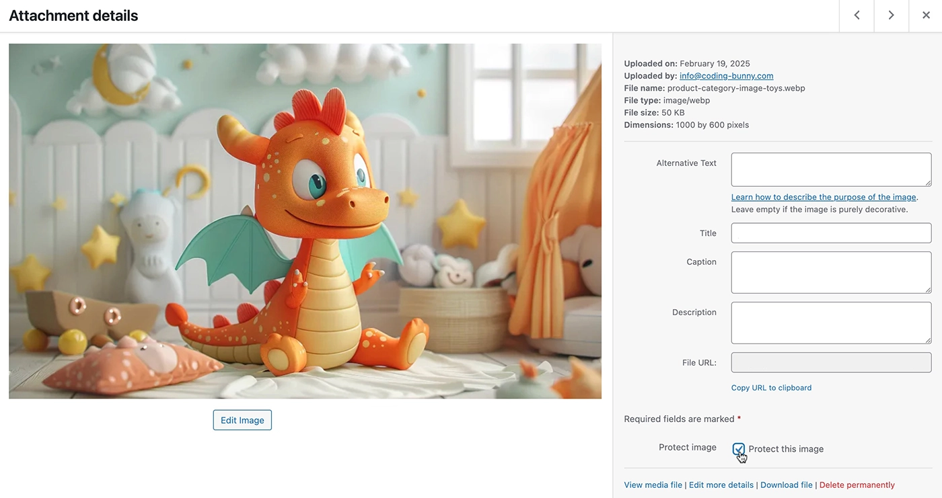Screen dimensions: 942x498
Task: Click inside the Caption textarea
Action: coord(831,272)
